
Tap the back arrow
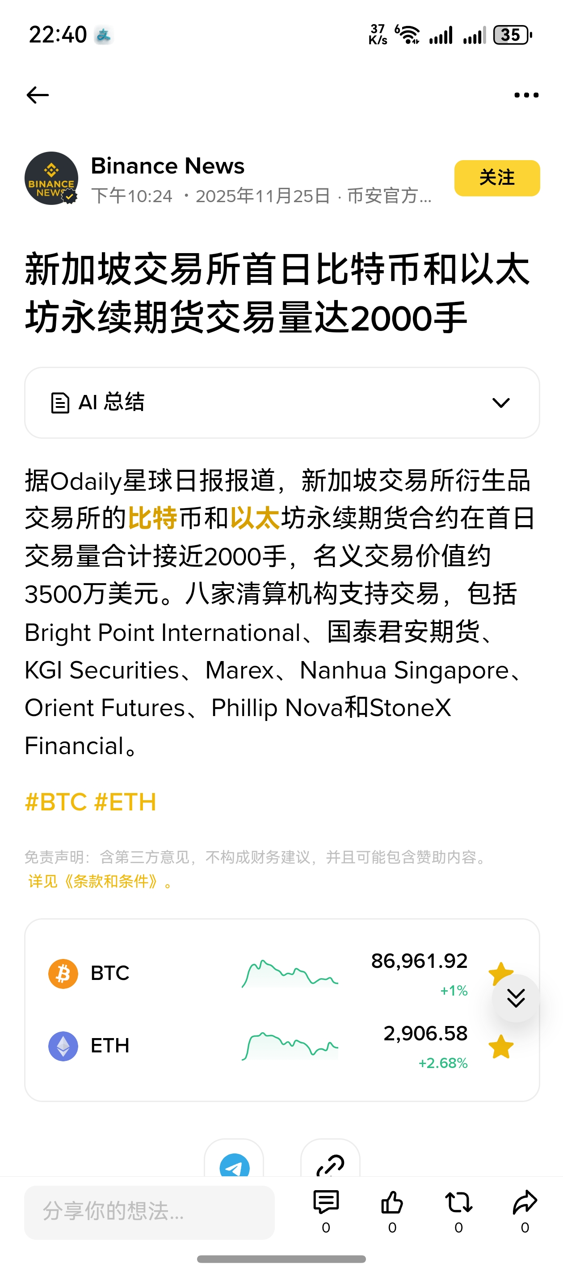tap(38, 95)
